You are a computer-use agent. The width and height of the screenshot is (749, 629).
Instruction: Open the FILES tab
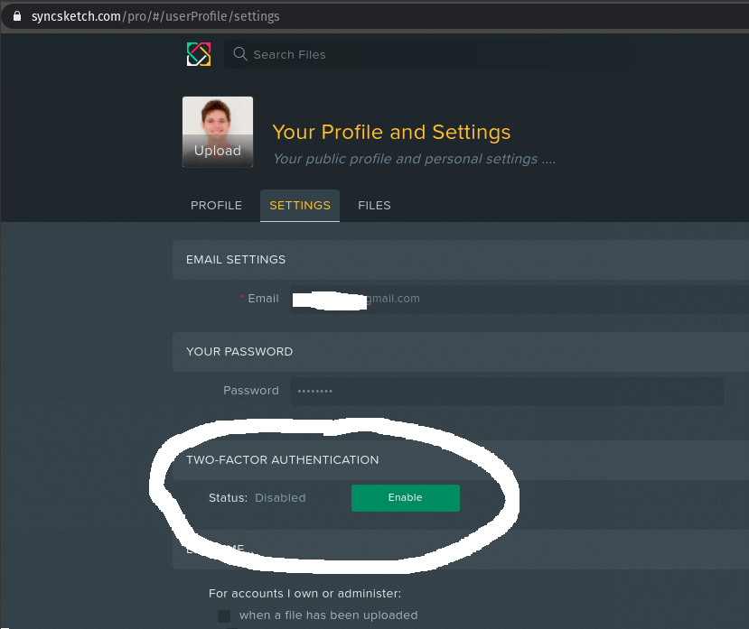374,205
